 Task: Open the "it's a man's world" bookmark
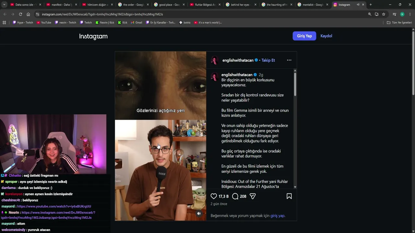[x=208, y=23]
